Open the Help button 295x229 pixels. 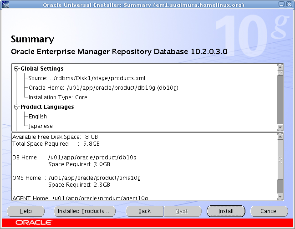click(26, 211)
